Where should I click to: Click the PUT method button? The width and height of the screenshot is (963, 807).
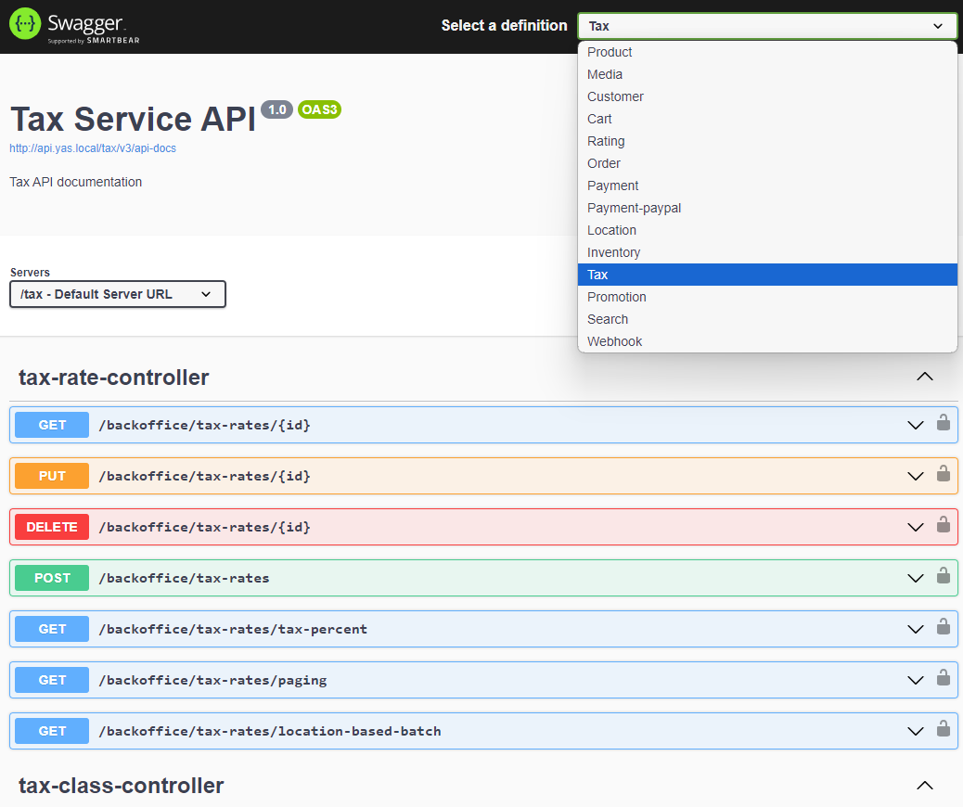pyautogui.click(x=52, y=476)
